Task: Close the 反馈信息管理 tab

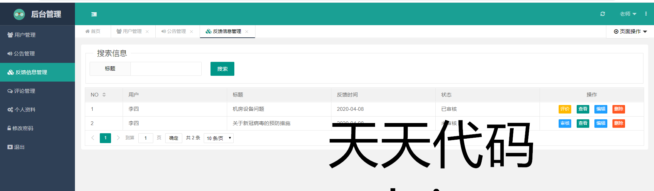Action: (247, 32)
